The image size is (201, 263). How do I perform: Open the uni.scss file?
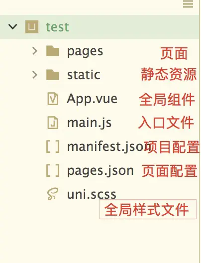point(92,194)
